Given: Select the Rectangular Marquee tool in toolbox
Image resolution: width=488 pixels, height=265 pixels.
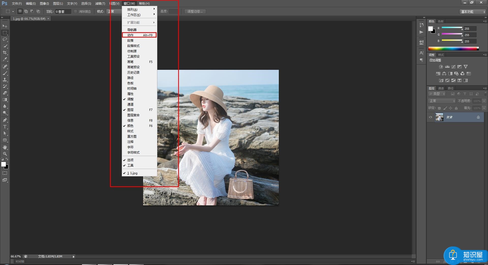Looking at the screenshot, I should tap(5, 33).
